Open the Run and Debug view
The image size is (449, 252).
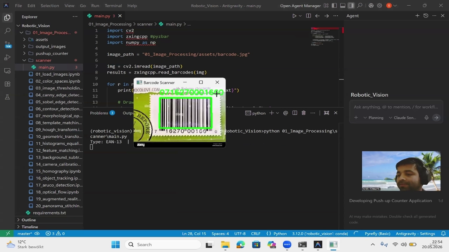coord(7,57)
